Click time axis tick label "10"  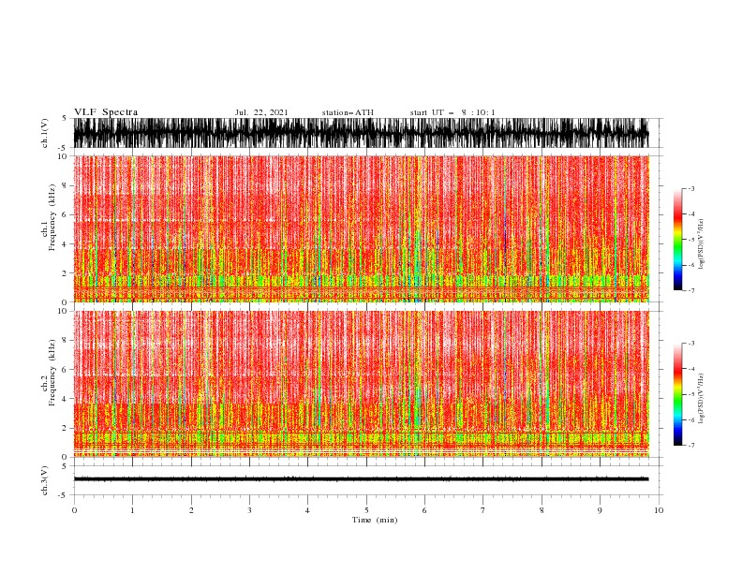click(659, 510)
